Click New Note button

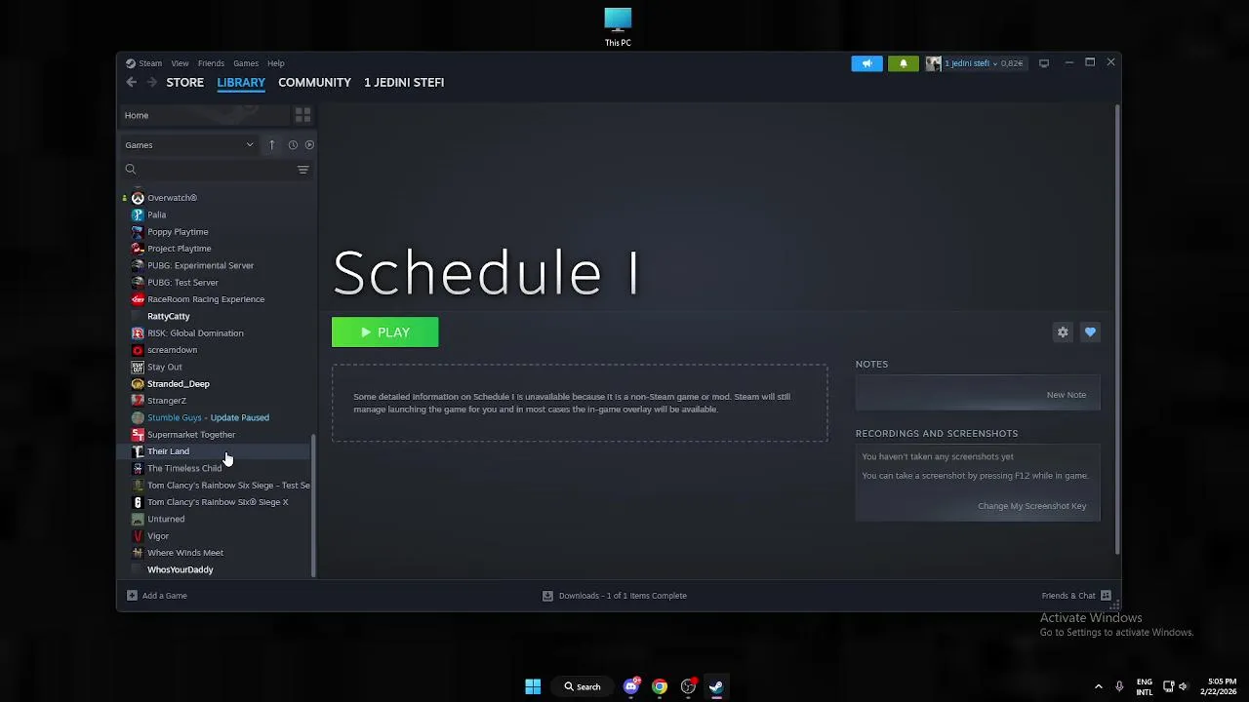[x=1067, y=395]
